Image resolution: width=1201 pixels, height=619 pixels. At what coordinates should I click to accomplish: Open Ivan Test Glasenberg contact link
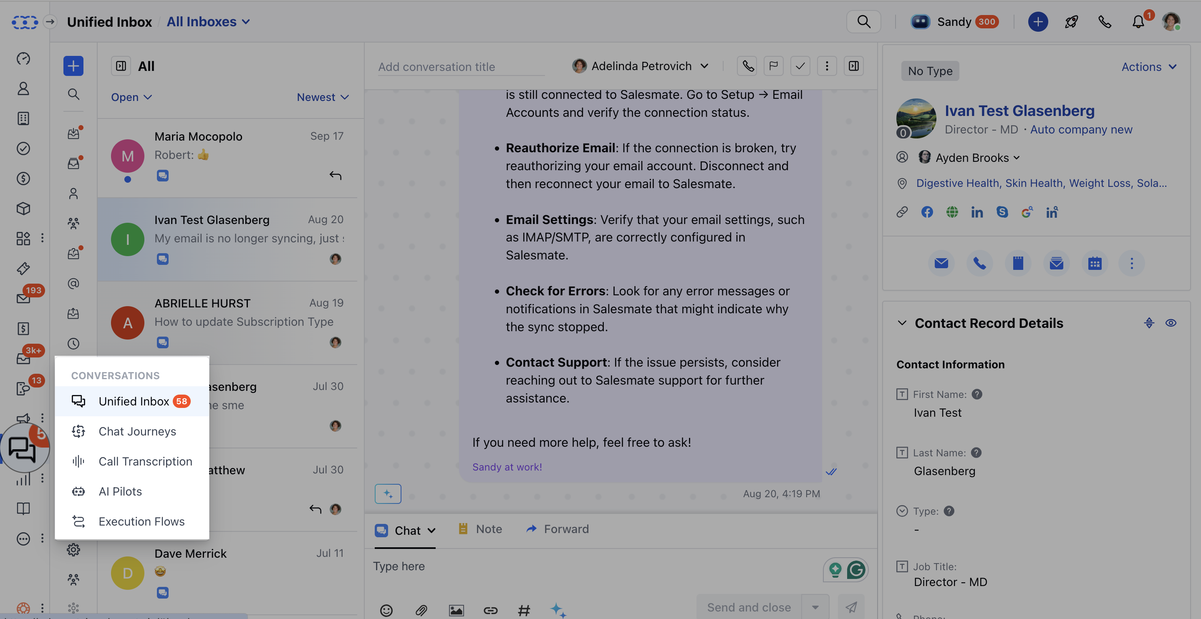1019,111
